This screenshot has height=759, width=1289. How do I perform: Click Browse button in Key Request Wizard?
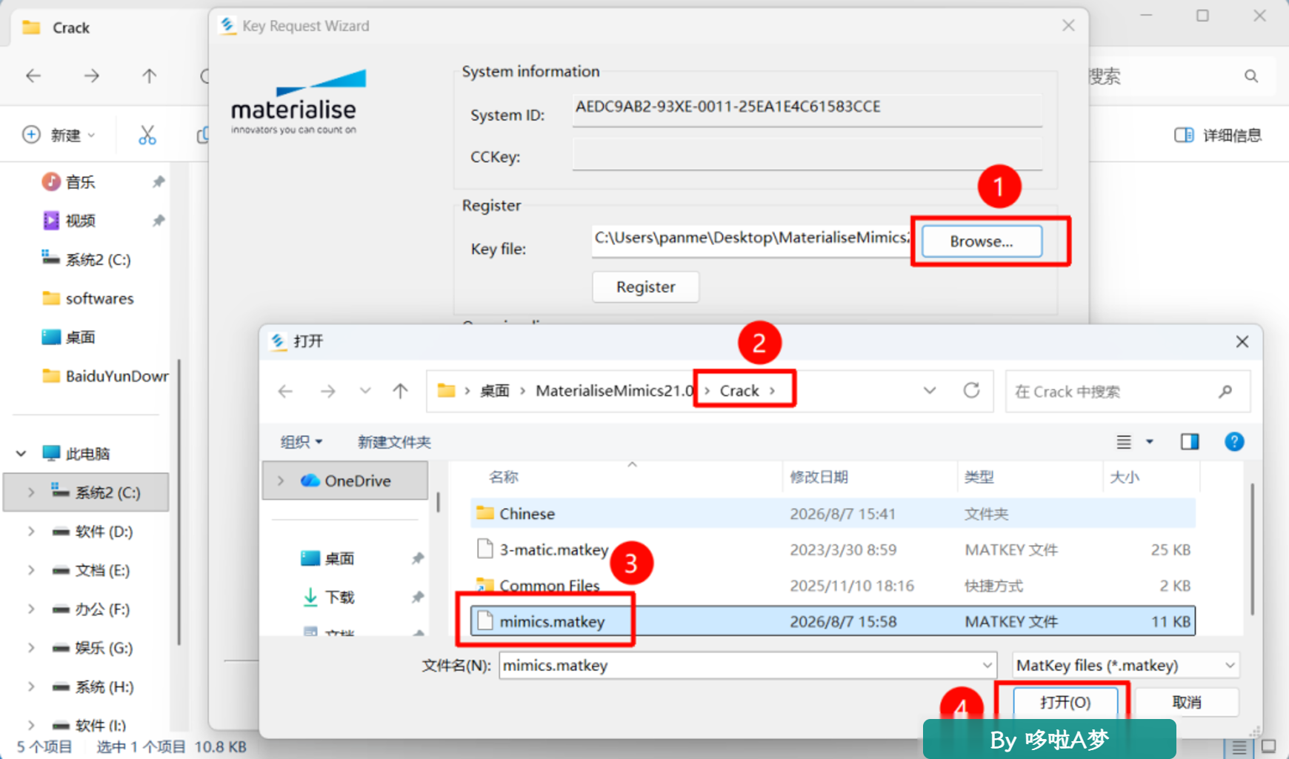[982, 241]
